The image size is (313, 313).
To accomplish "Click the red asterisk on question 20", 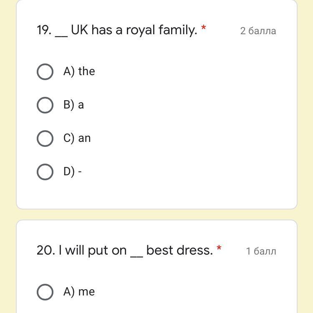I will click(219, 249).
